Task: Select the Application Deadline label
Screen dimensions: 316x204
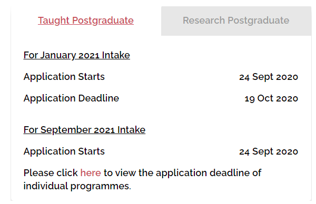Action: click(71, 98)
